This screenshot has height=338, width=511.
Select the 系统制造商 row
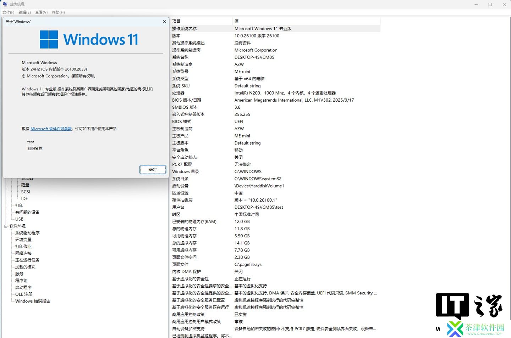pyautogui.click(x=275, y=64)
